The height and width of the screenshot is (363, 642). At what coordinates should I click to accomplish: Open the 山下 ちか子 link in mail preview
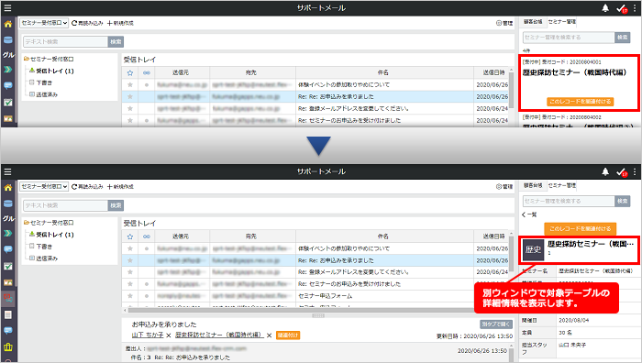tap(148, 335)
